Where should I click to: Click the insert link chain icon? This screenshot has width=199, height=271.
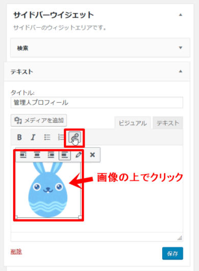pyautogui.click(x=74, y=138)
